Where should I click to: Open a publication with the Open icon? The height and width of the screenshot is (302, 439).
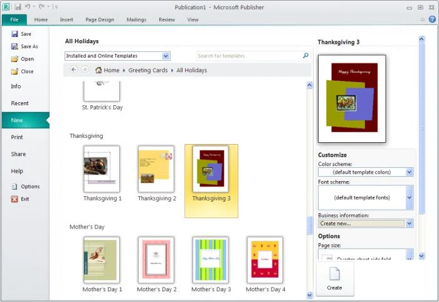(14, 59)
